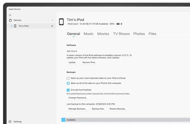Switch to the Music tab
Viewport: 190px width, 124px height.
[88, 34]
